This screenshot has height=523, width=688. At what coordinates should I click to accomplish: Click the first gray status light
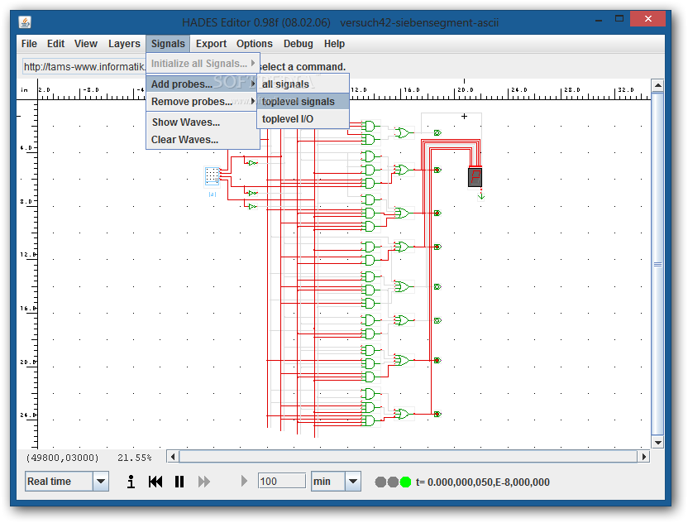(x=380, y=482)
